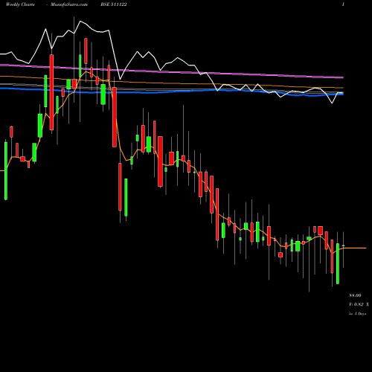
Task: Click the MunafaSutra.com label
Action: pyautogui.click(x=69, y=4)
